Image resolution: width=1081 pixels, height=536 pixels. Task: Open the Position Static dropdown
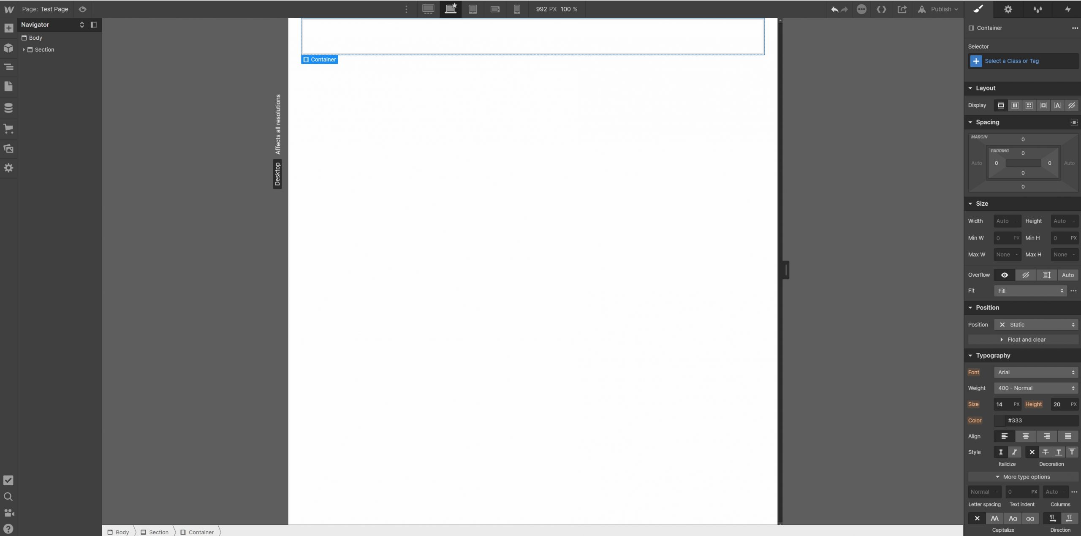1036,325
